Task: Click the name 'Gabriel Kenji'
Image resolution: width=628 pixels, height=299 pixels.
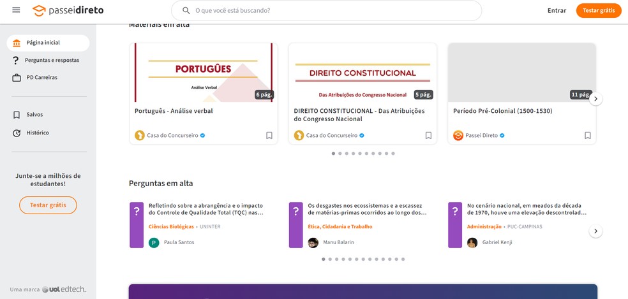Action: pyautogui.click(x=497, y=242)
